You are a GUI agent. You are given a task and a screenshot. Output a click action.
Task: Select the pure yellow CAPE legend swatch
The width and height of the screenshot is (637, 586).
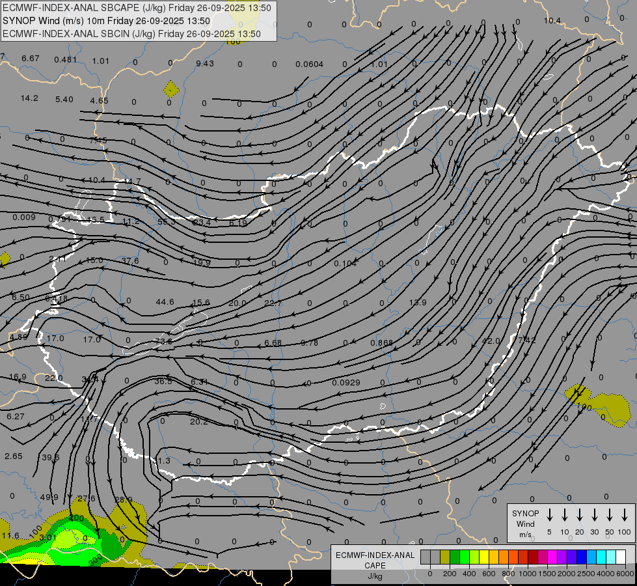(x=484, y=557)
